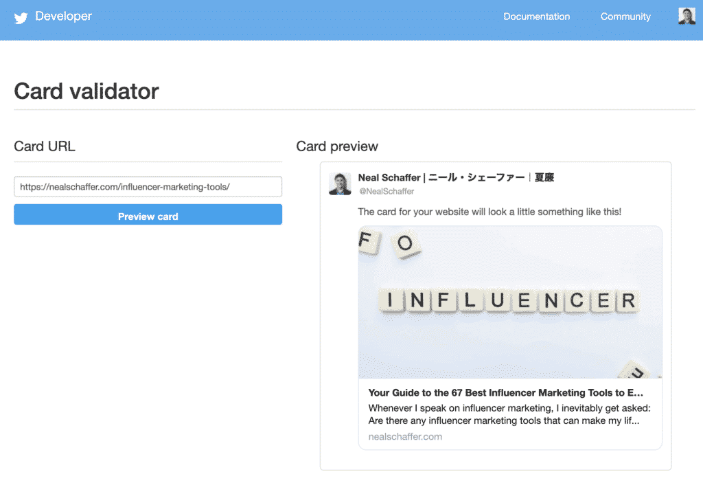Click the nealschaffer.com domain link in the card
The height and width of the screenshot is (483, 703).
tap(405, 436)
